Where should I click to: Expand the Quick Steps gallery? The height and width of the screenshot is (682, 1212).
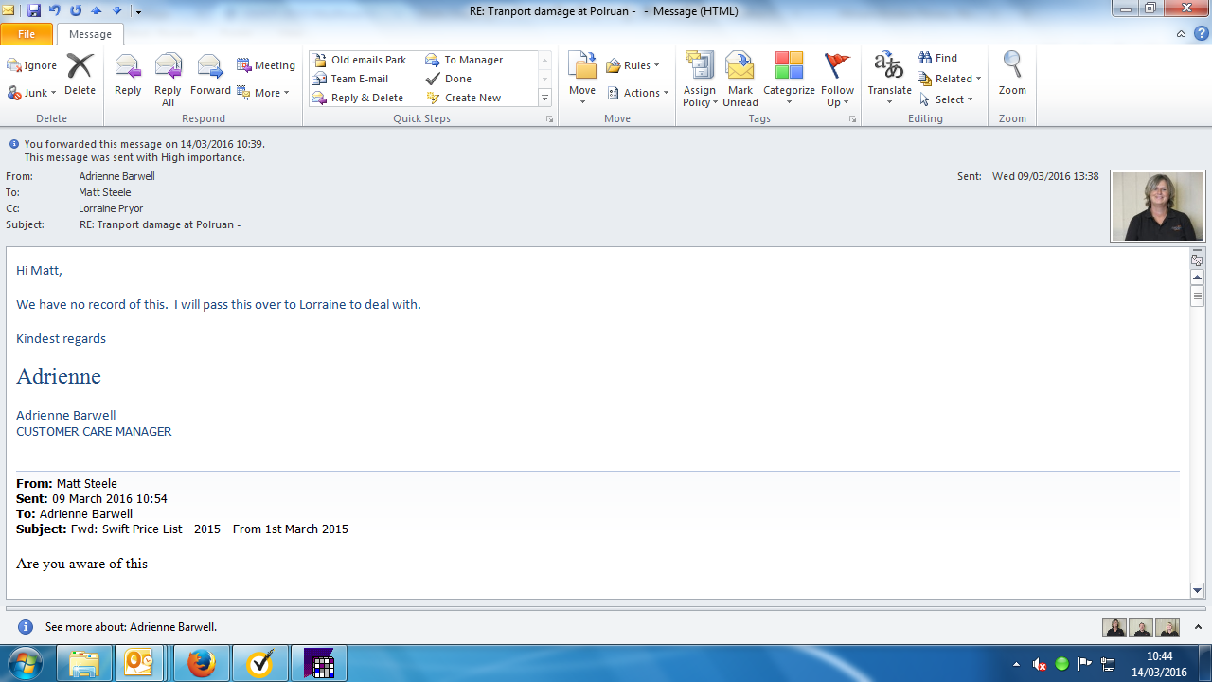(x=544, y=99)
